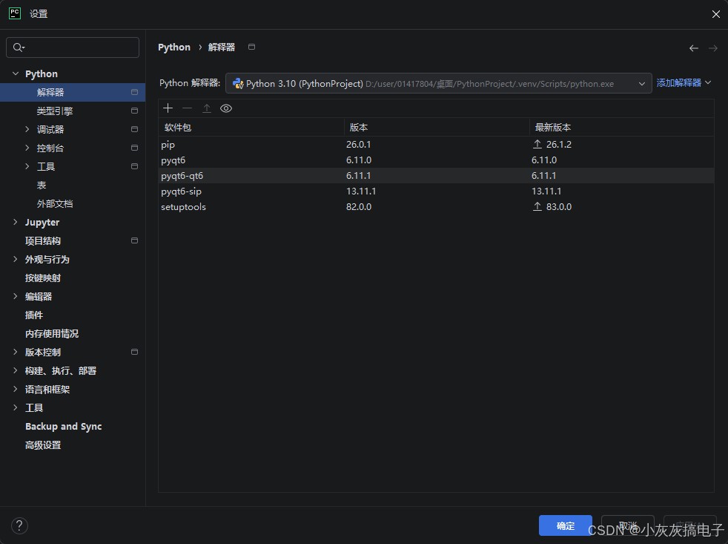
Task: Toggle the eye icon for early releases
Action: pyautogui.click(x=226, y=108)
